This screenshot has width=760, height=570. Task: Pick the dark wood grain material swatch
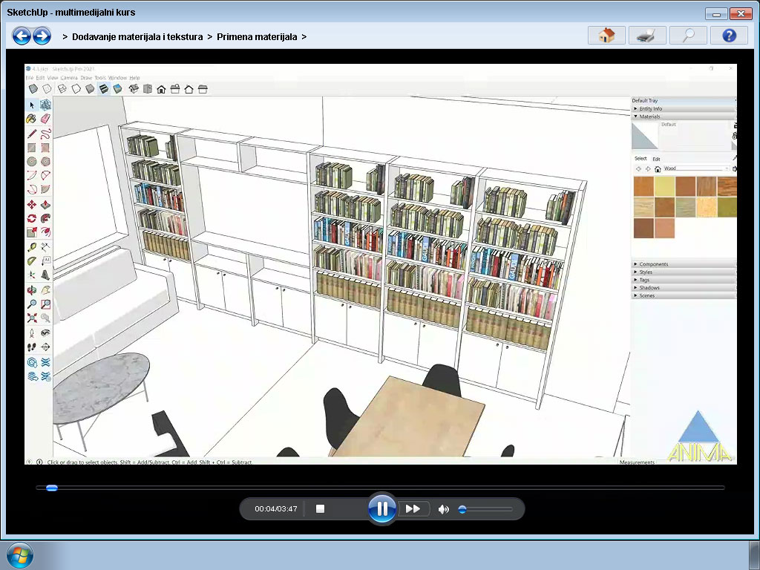(704, 186)
